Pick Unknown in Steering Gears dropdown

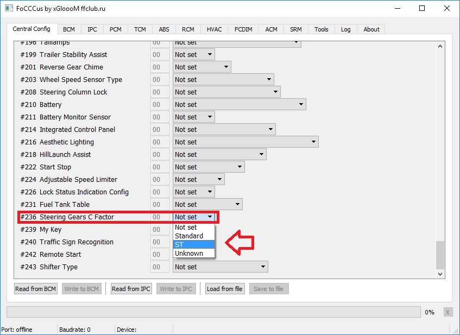pos(194,254)
